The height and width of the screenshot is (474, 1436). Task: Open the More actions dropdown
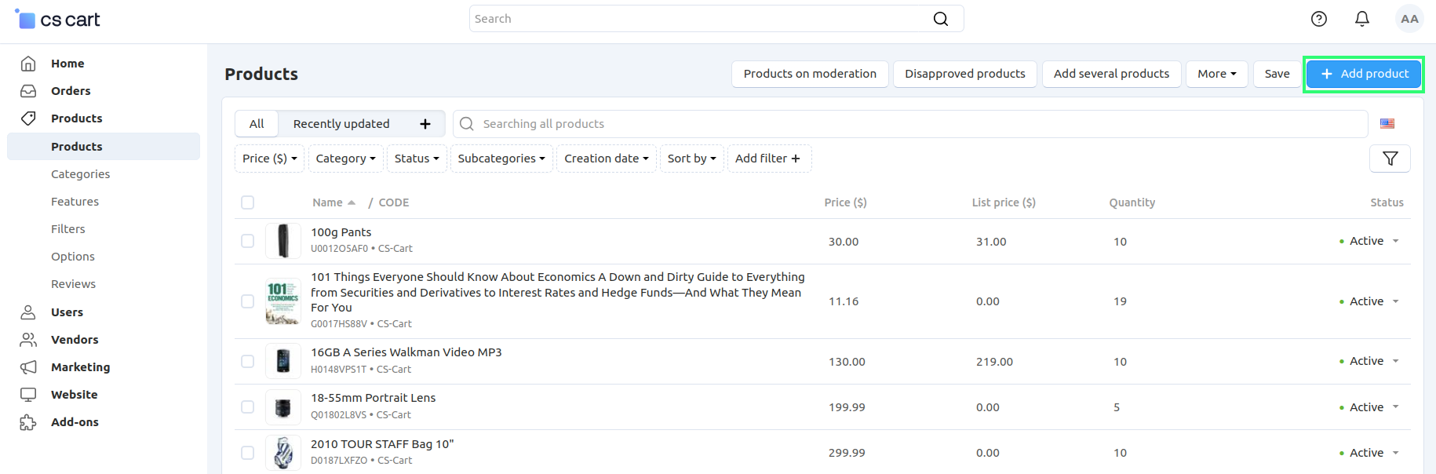coord(1217,74)
